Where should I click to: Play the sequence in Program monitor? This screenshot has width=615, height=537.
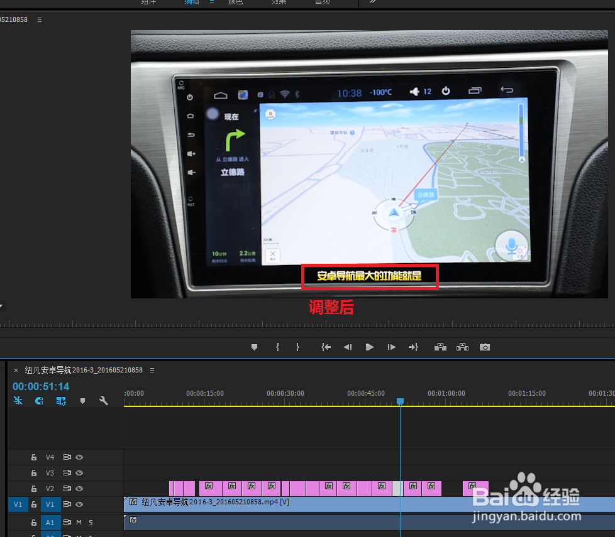point(370,347)
